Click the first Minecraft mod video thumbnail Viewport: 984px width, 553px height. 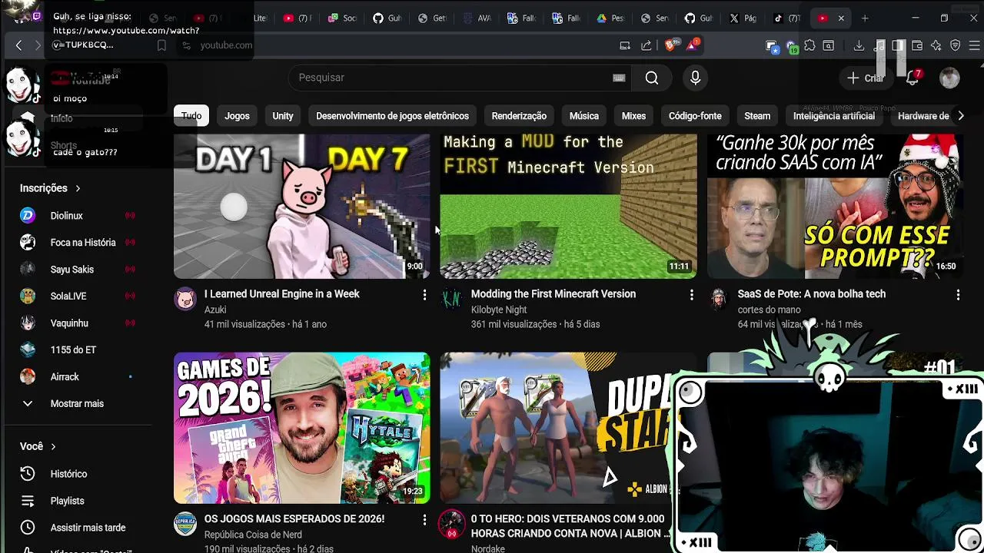click(568, 206)
